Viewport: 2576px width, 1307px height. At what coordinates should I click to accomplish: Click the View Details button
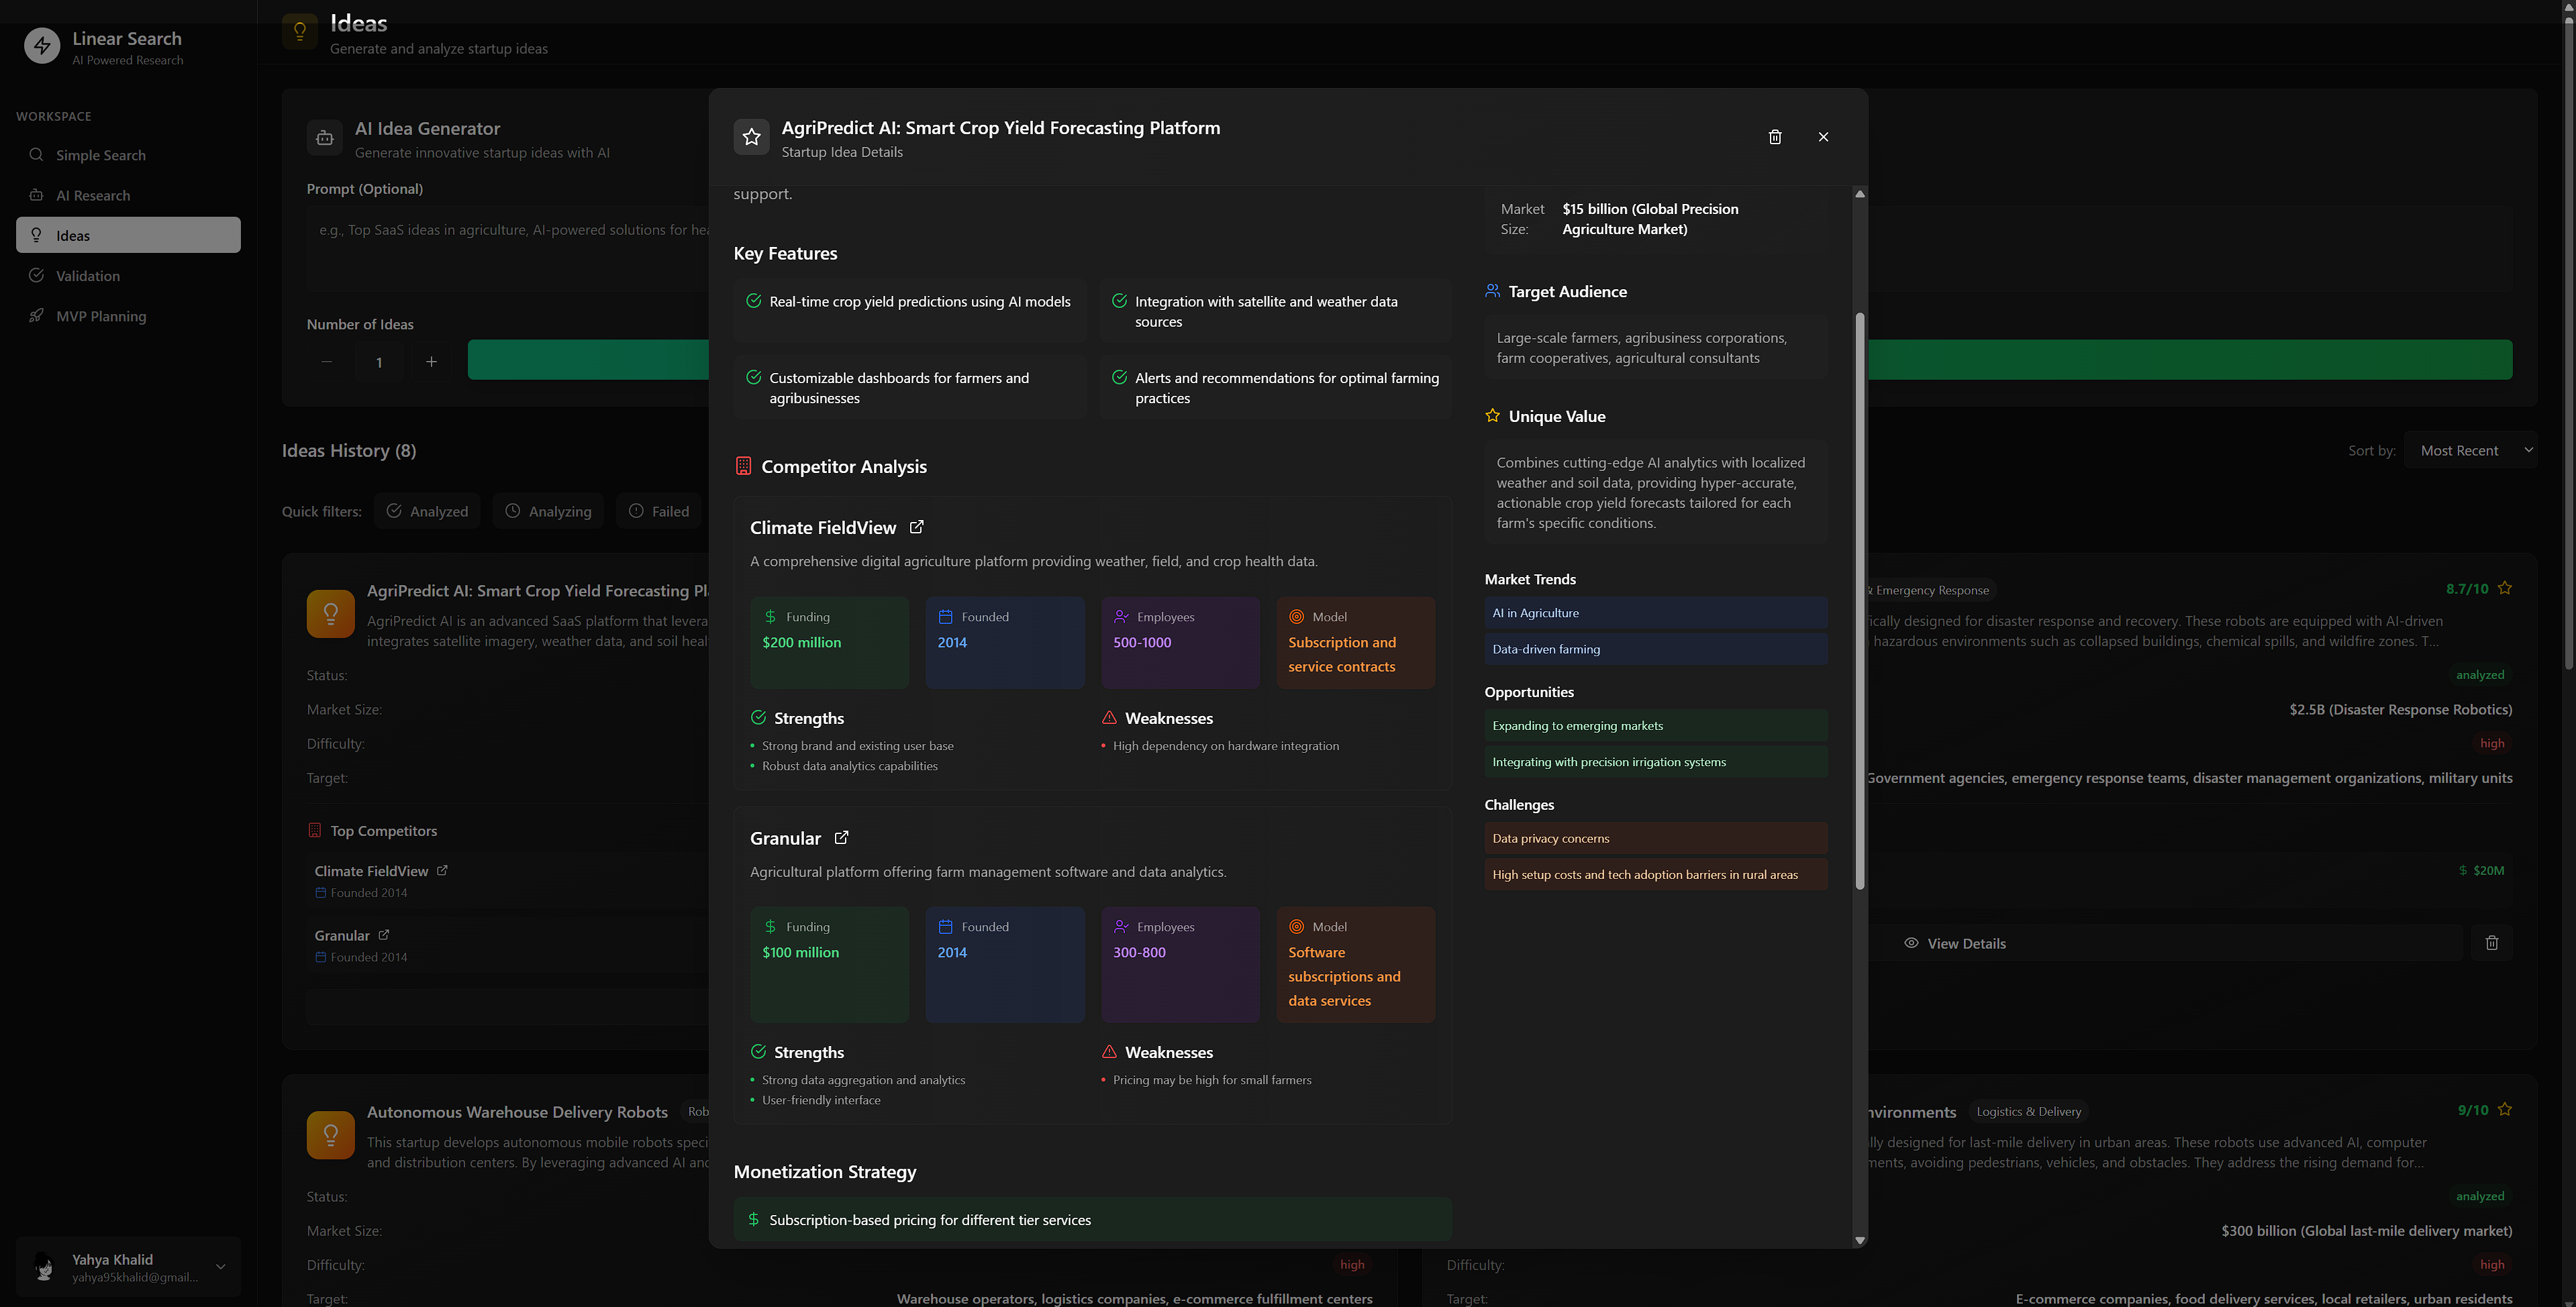[1955, 943]
